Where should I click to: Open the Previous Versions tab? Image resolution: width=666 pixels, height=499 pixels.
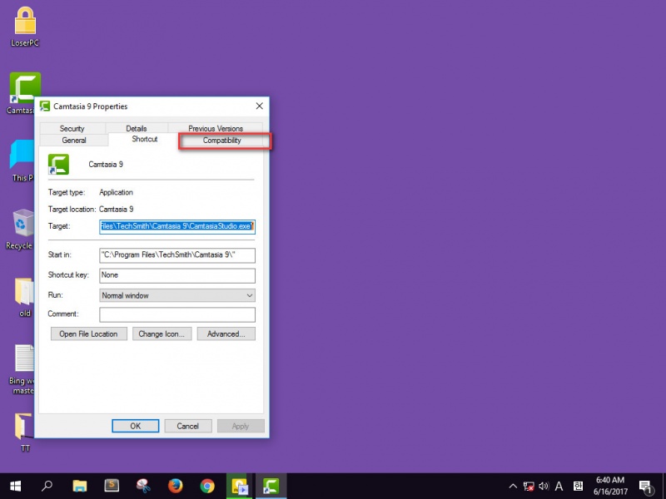216,128
